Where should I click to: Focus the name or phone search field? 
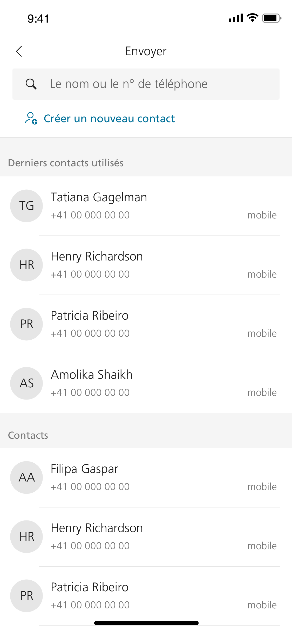click(156, 84)
